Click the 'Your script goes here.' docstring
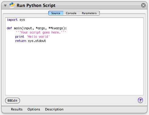Screen dimensions: 149x115 (x=41, y=32)
